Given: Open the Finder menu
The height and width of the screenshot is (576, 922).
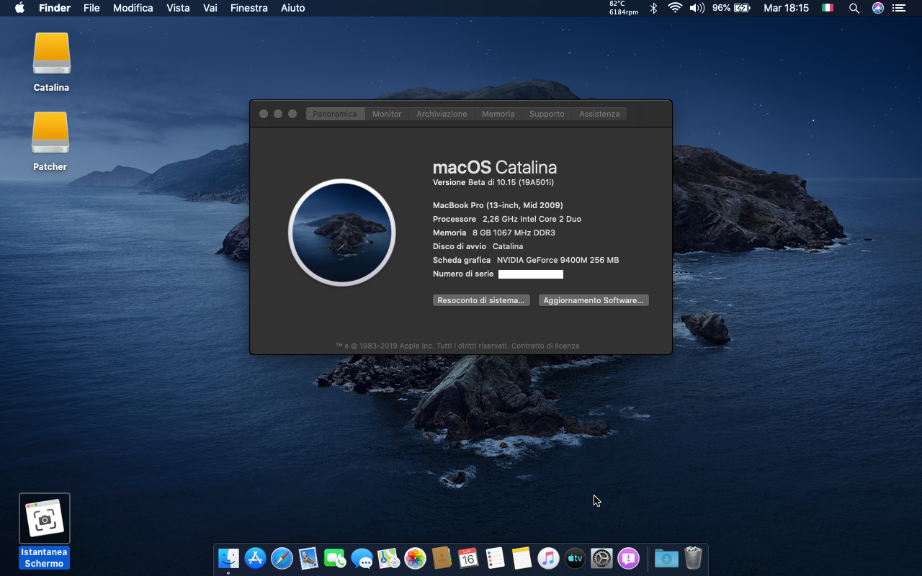Looking at the screenshot, I should (55, 8).
